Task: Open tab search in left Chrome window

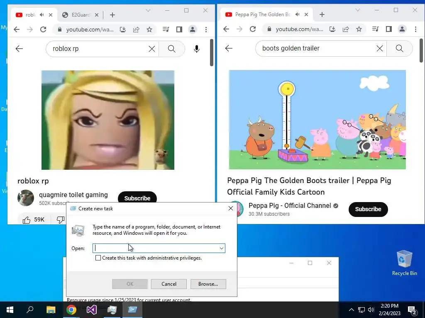Action: [x=148, y=10]
